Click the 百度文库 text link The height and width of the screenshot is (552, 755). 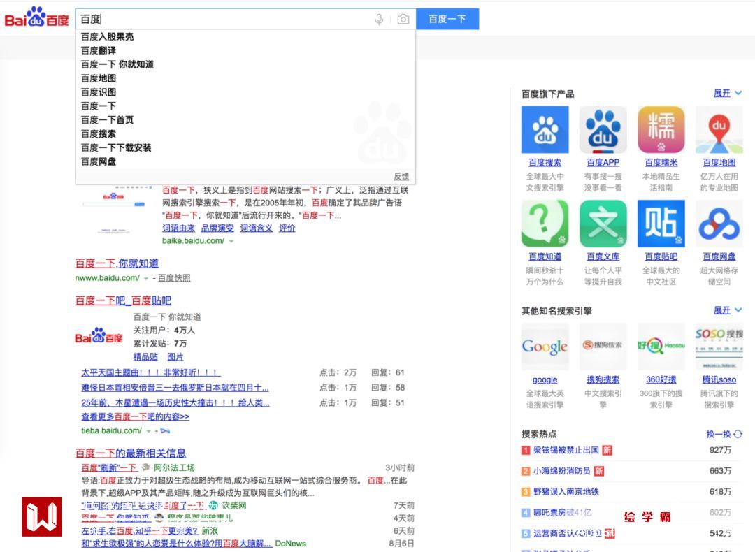coord(603,256)
